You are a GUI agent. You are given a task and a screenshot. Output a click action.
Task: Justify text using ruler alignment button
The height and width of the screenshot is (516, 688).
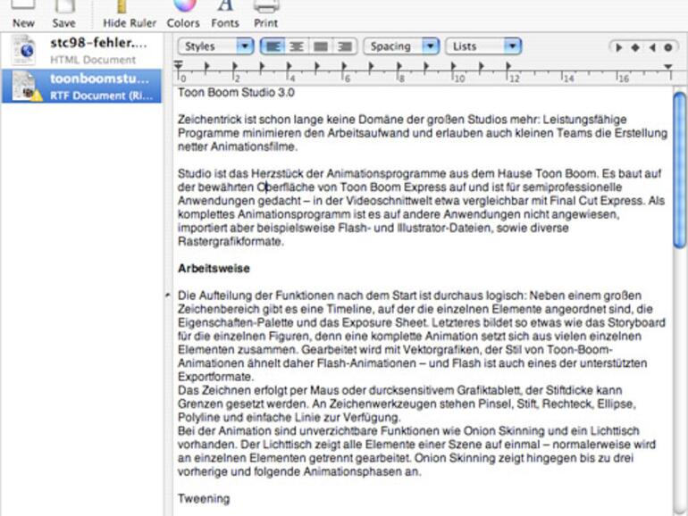321,46
